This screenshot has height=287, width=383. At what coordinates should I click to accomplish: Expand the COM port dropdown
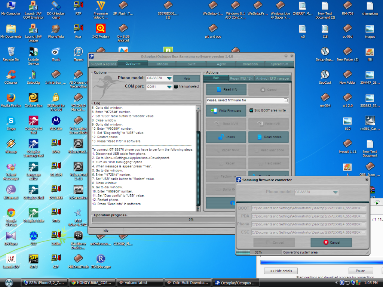[169, 87]
